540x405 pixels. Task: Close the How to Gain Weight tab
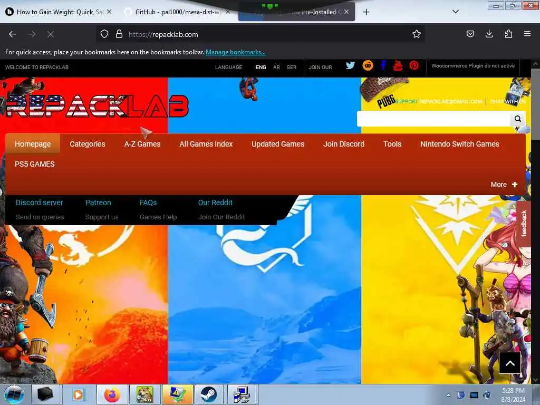point(109,12)
